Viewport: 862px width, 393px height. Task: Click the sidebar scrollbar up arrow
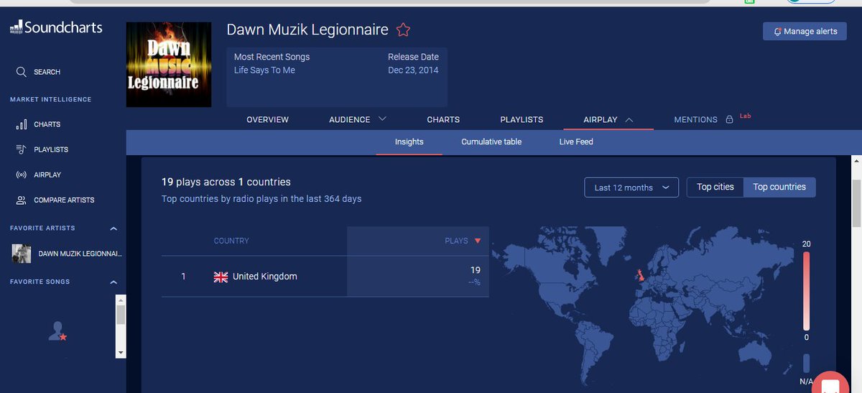pyautogui.click(x=121, y=299)
